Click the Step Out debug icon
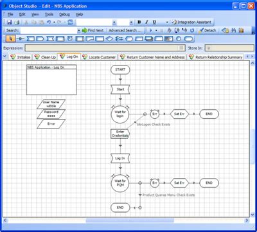Screen dimensions: 257x232 click(184, 30)
